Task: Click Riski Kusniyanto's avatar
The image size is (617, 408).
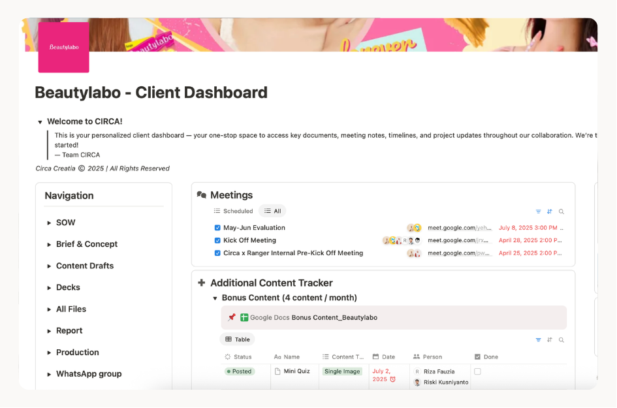Action: pos(417,382)
